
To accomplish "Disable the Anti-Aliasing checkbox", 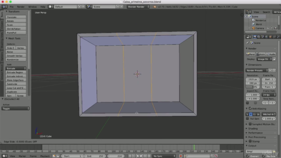I will (250, 108).
